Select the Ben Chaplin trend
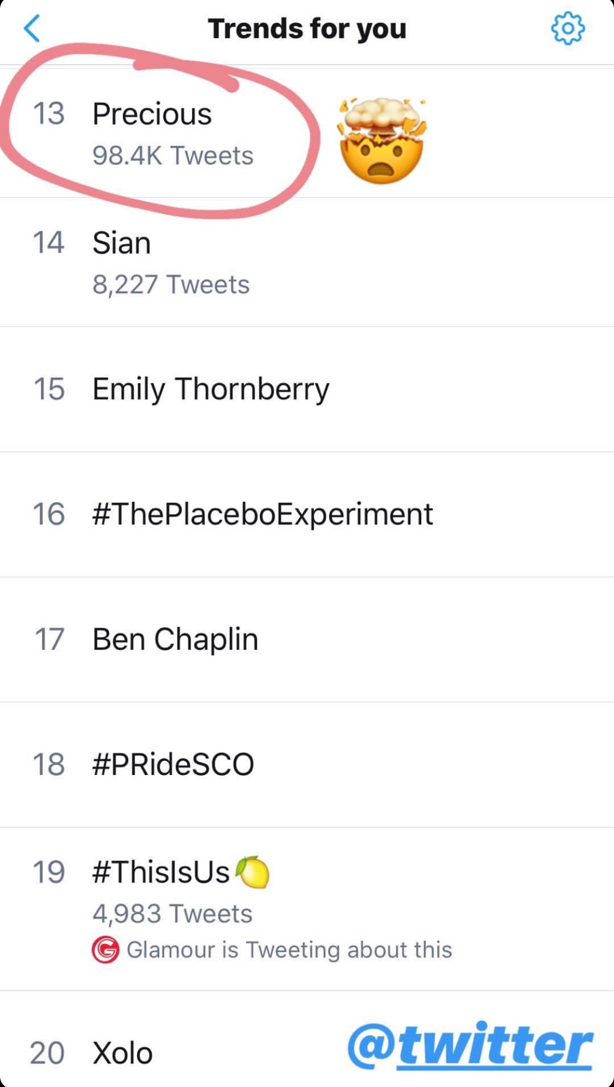 [x=307, y=639]
